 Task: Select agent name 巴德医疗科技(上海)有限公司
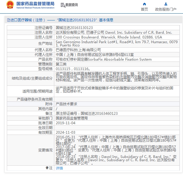tap(78, 50)
